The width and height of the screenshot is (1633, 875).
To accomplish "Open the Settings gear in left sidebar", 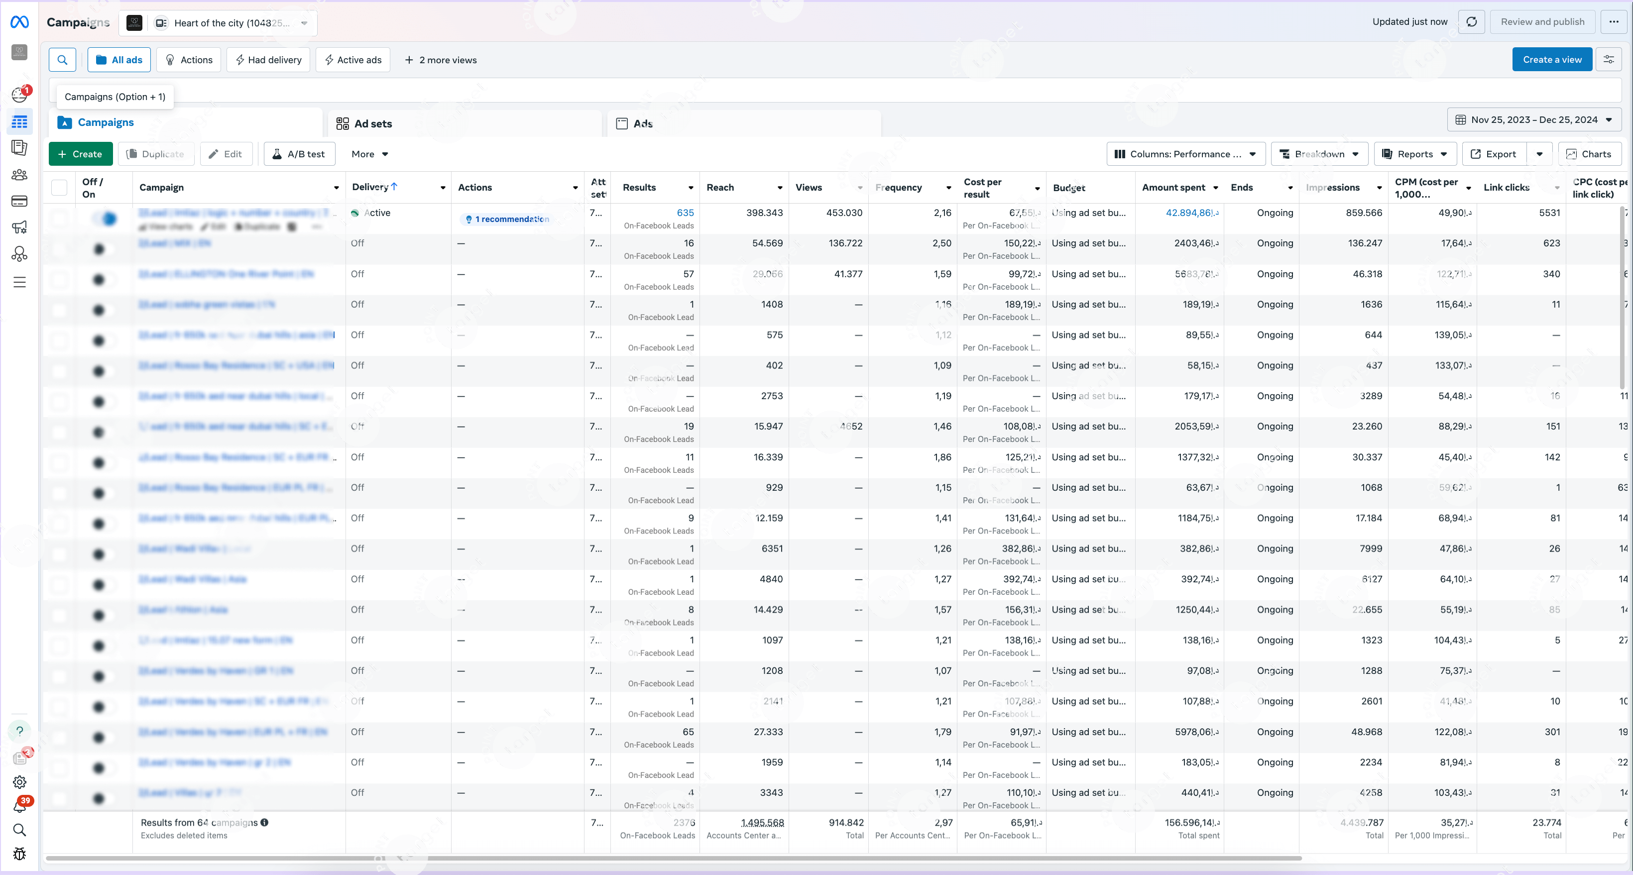I will [19, 782].
